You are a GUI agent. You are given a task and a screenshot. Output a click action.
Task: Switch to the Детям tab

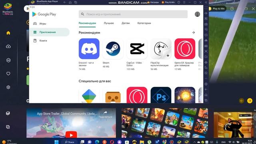(126, 23)
